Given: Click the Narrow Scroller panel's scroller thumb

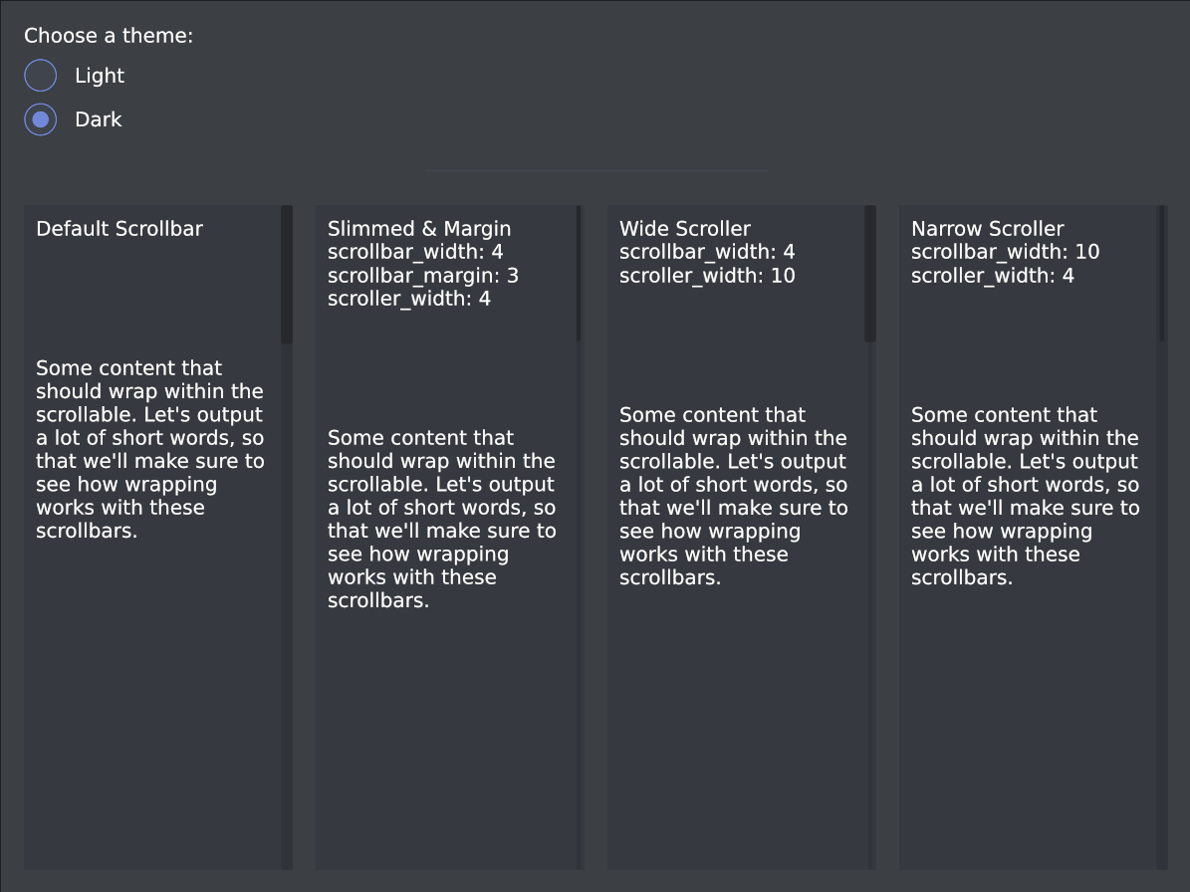Looking at the screenshot, I should (1162, 274).
